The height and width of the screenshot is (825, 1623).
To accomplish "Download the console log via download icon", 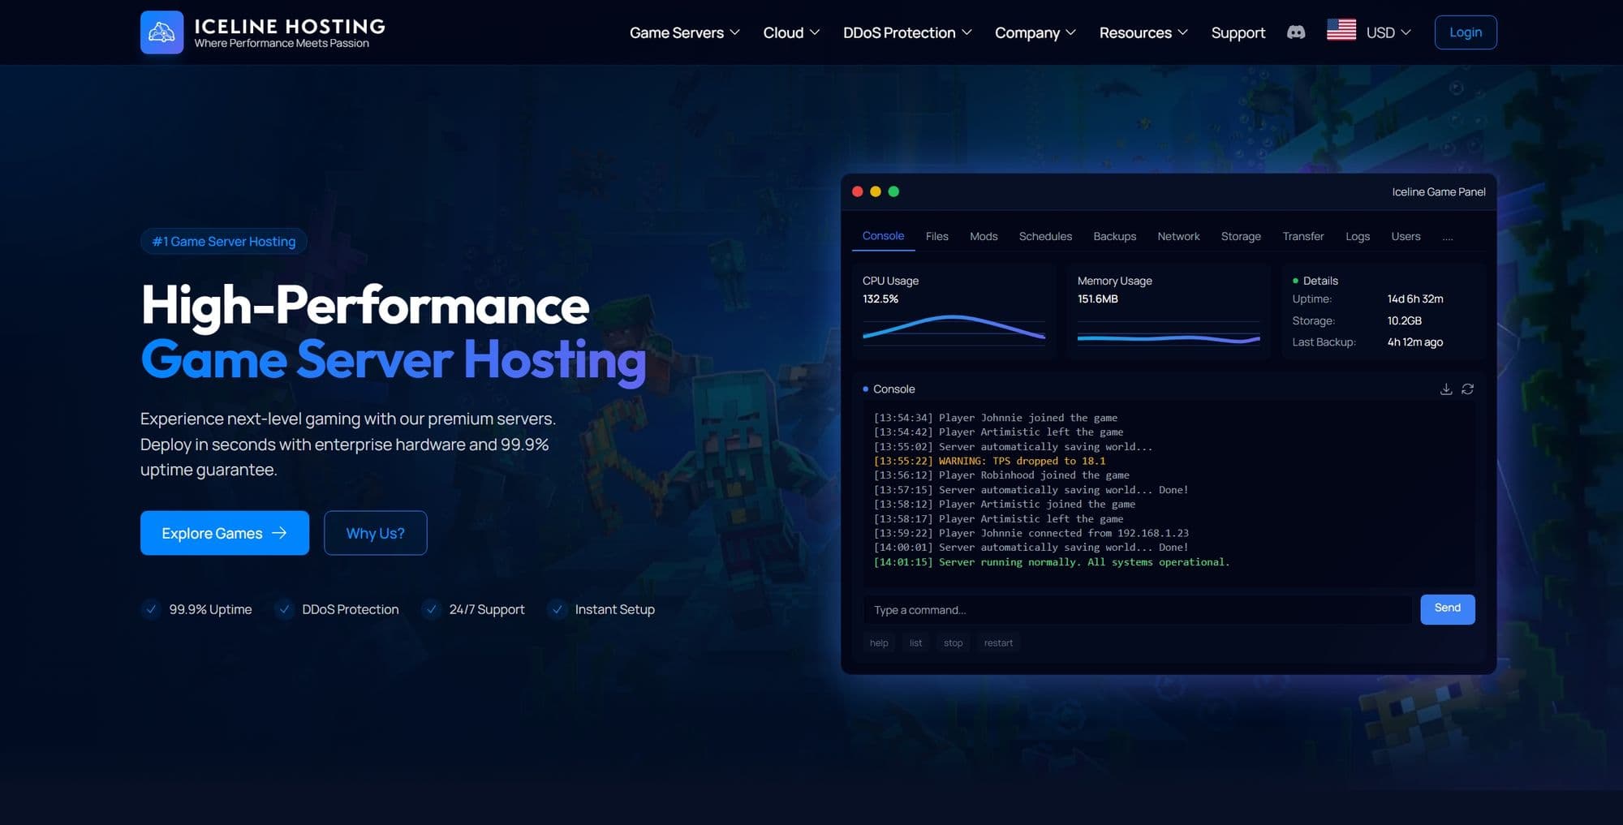I will pos(1445,389).
